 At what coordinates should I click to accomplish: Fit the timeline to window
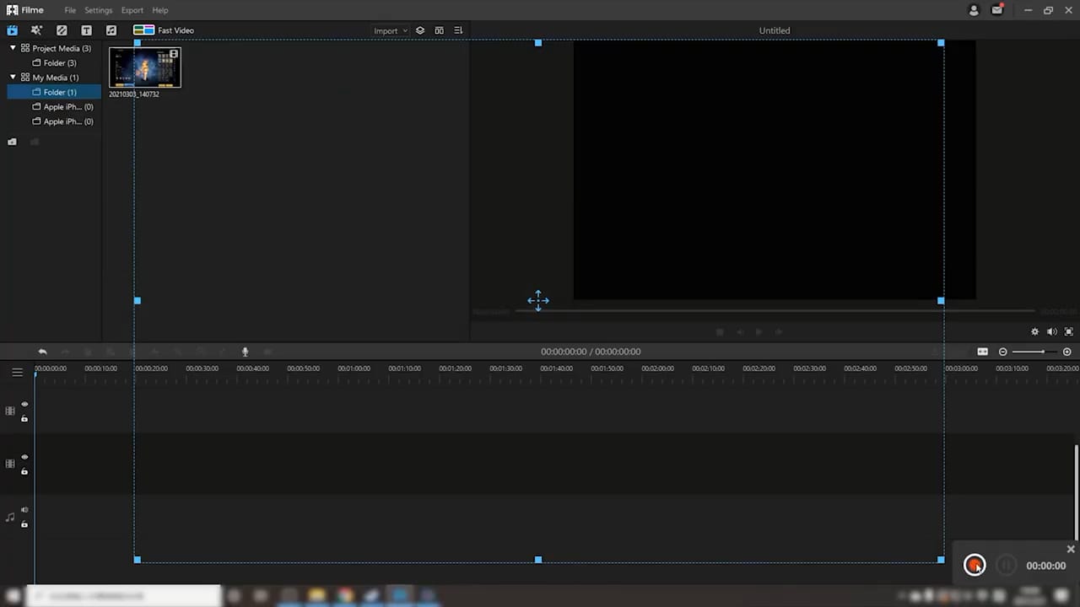coord(982,352)
